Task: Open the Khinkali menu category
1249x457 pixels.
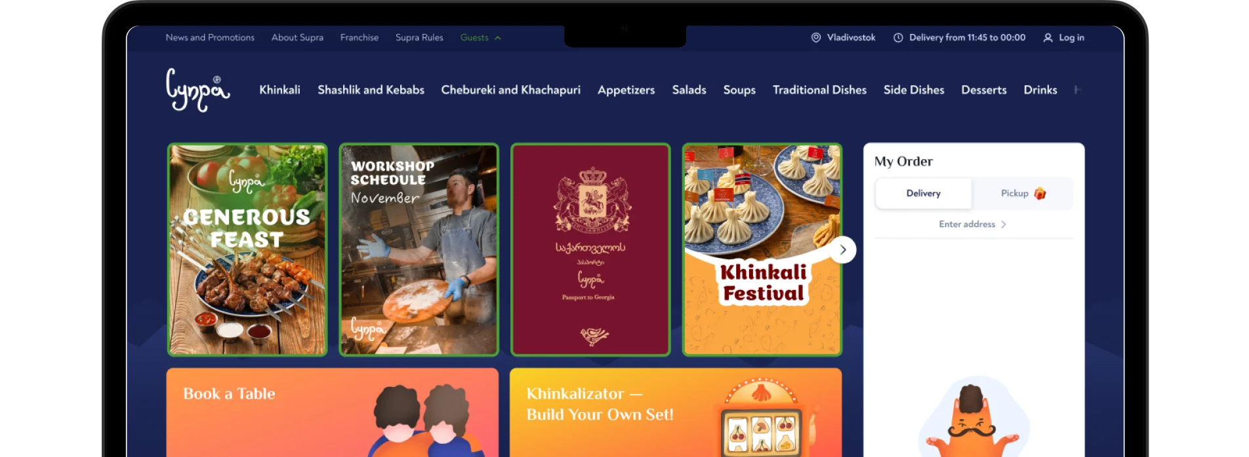Action: click(279, 90)
